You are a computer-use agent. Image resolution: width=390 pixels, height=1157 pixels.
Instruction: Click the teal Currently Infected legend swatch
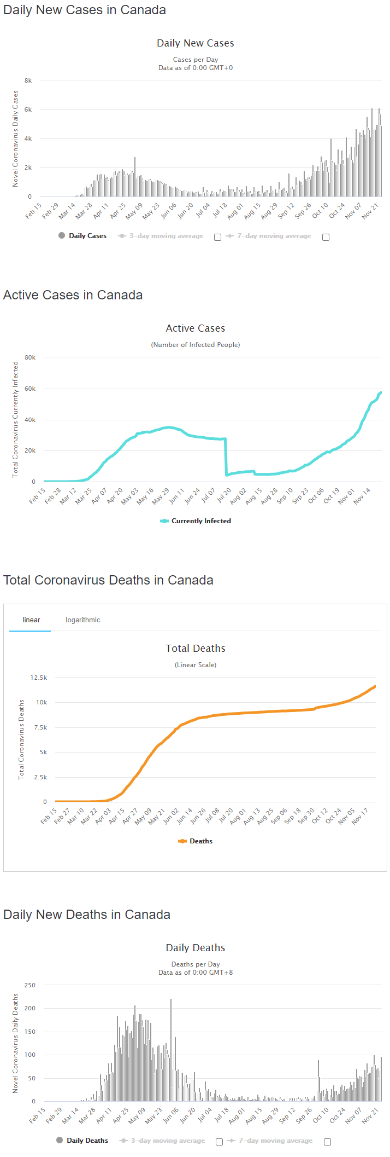164,521
